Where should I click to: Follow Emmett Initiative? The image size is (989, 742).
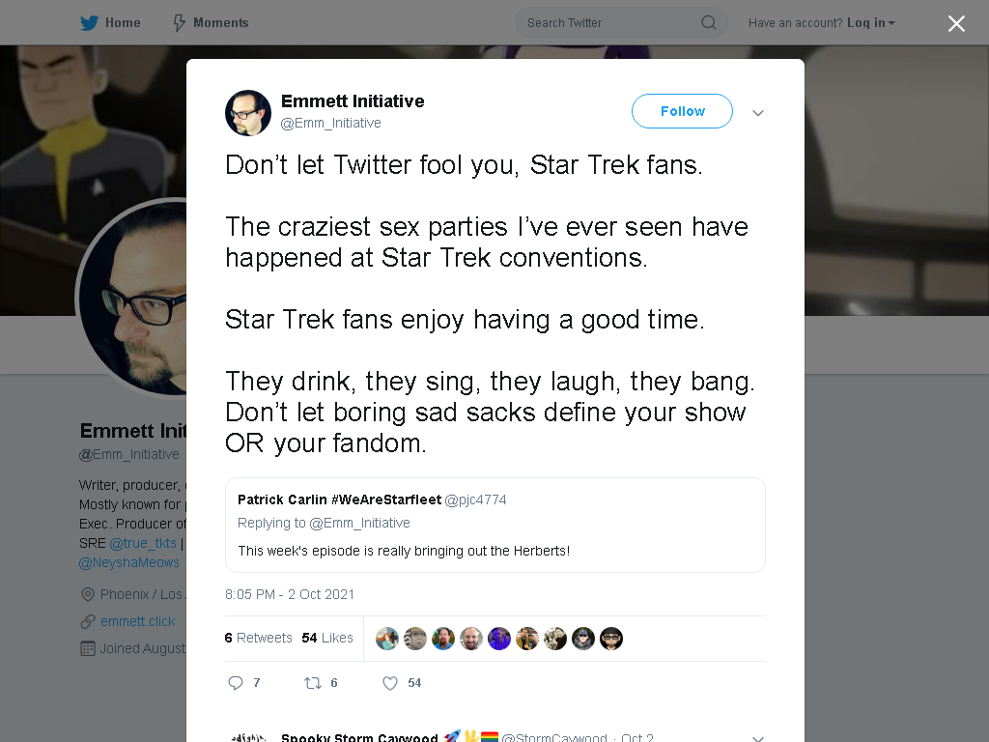682,111
